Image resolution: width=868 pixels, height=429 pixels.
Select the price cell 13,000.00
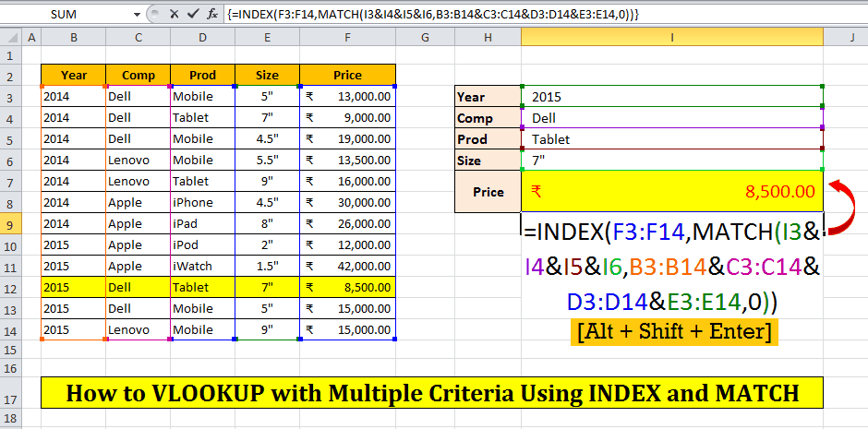point(347,97)
